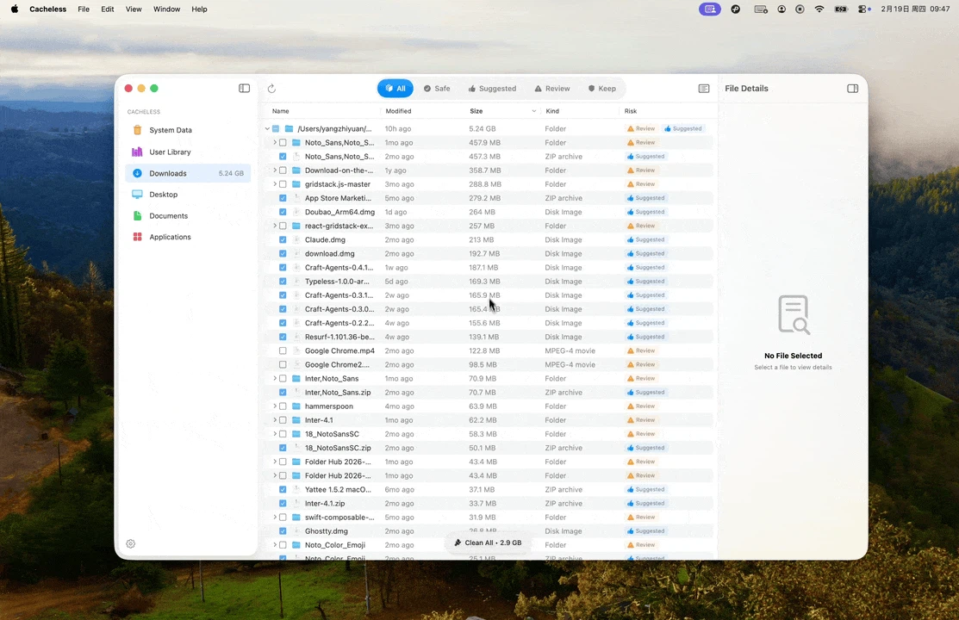Open the list view icon beside filter tabs
This screenshot has width=959, height=620.
coord(703,88)
